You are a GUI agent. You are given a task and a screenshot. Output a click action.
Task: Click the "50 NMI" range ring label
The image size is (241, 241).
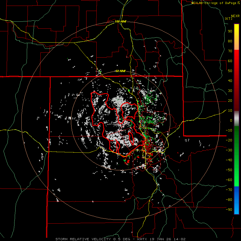(x=120, y=71)
